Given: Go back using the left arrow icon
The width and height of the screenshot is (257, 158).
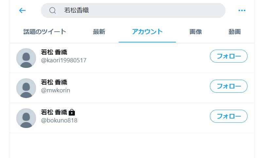Looking at the screenshot, I should (x=22, y=10).
